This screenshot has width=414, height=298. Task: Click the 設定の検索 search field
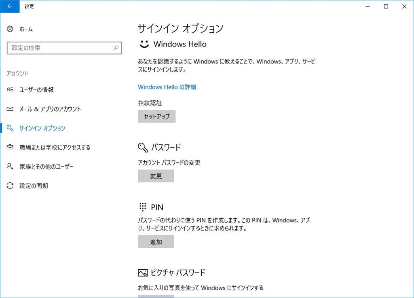click(64, 48)
